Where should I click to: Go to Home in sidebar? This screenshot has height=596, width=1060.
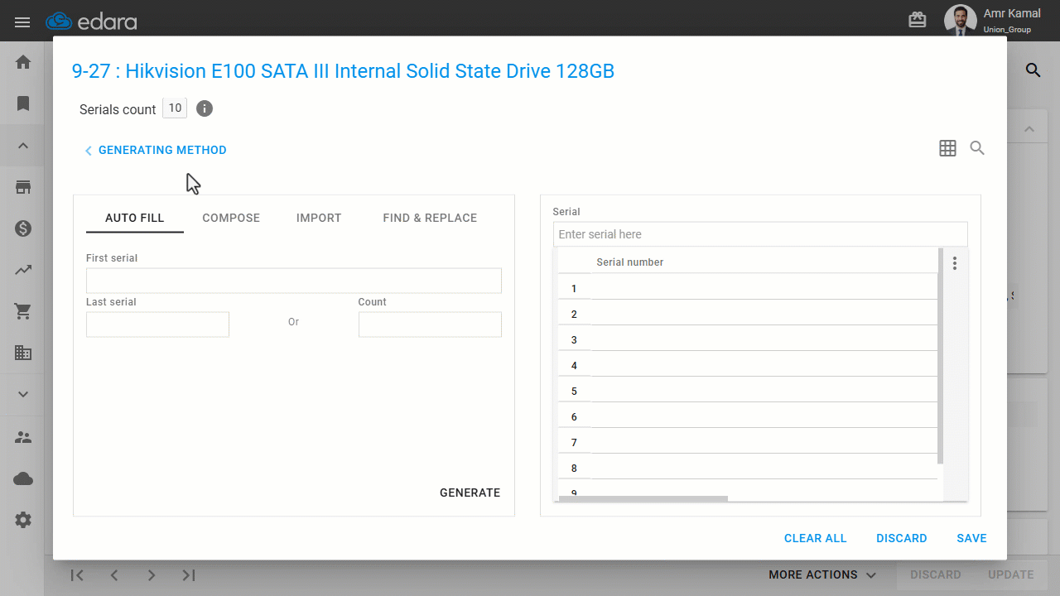[x=23, y=62]
